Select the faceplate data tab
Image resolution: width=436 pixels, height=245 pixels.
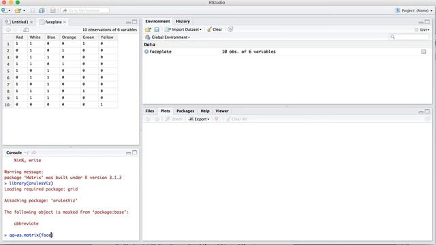[x=53, y=22]
